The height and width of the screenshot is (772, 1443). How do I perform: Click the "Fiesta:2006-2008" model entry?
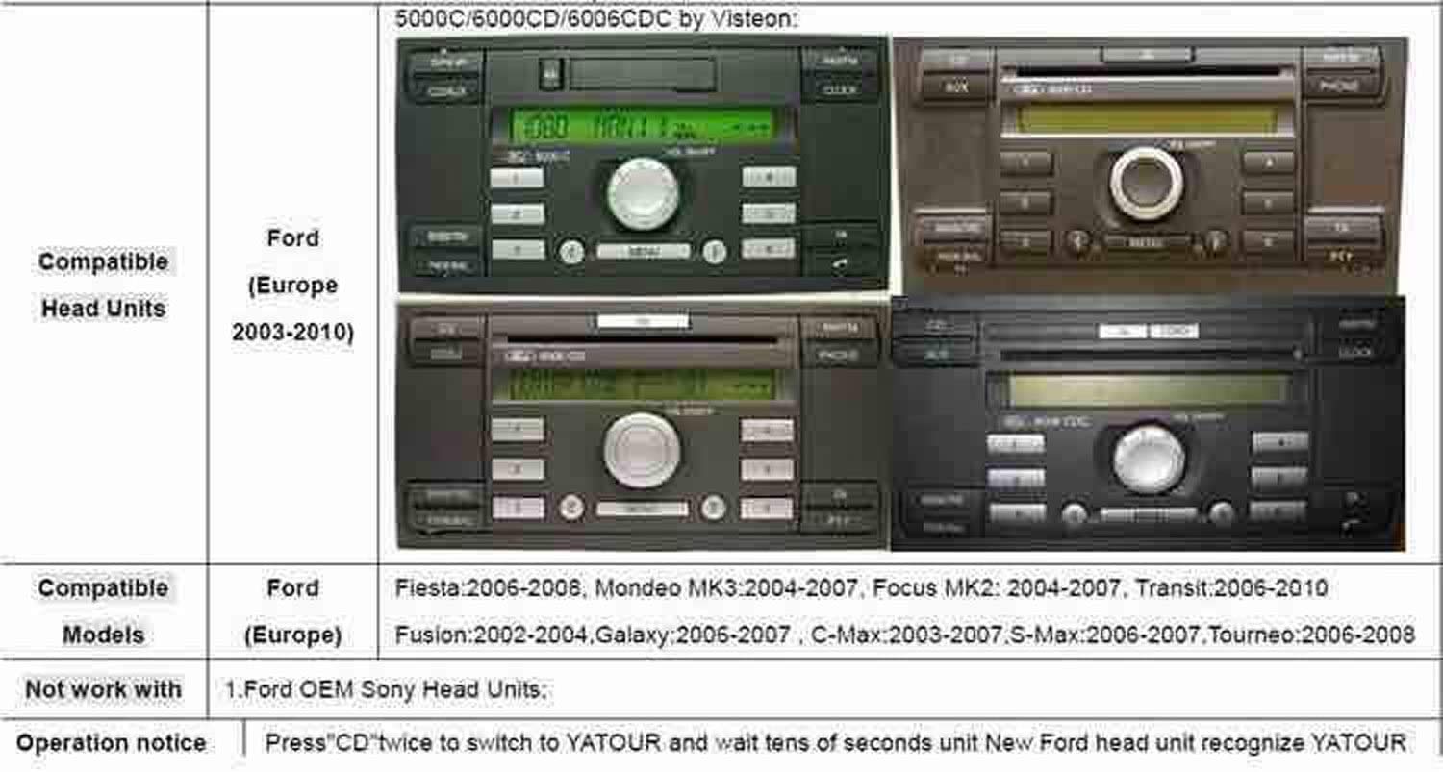tap(488, 588)
